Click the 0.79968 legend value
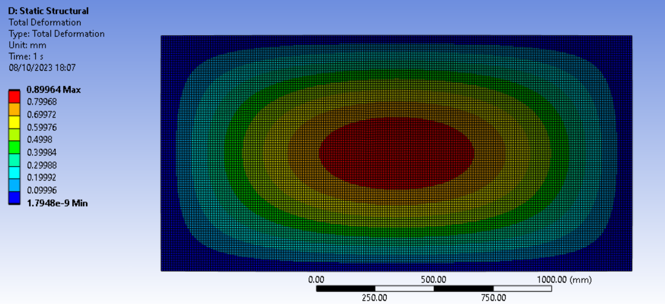Screen dimensions: 665x304 click(42, 102)
